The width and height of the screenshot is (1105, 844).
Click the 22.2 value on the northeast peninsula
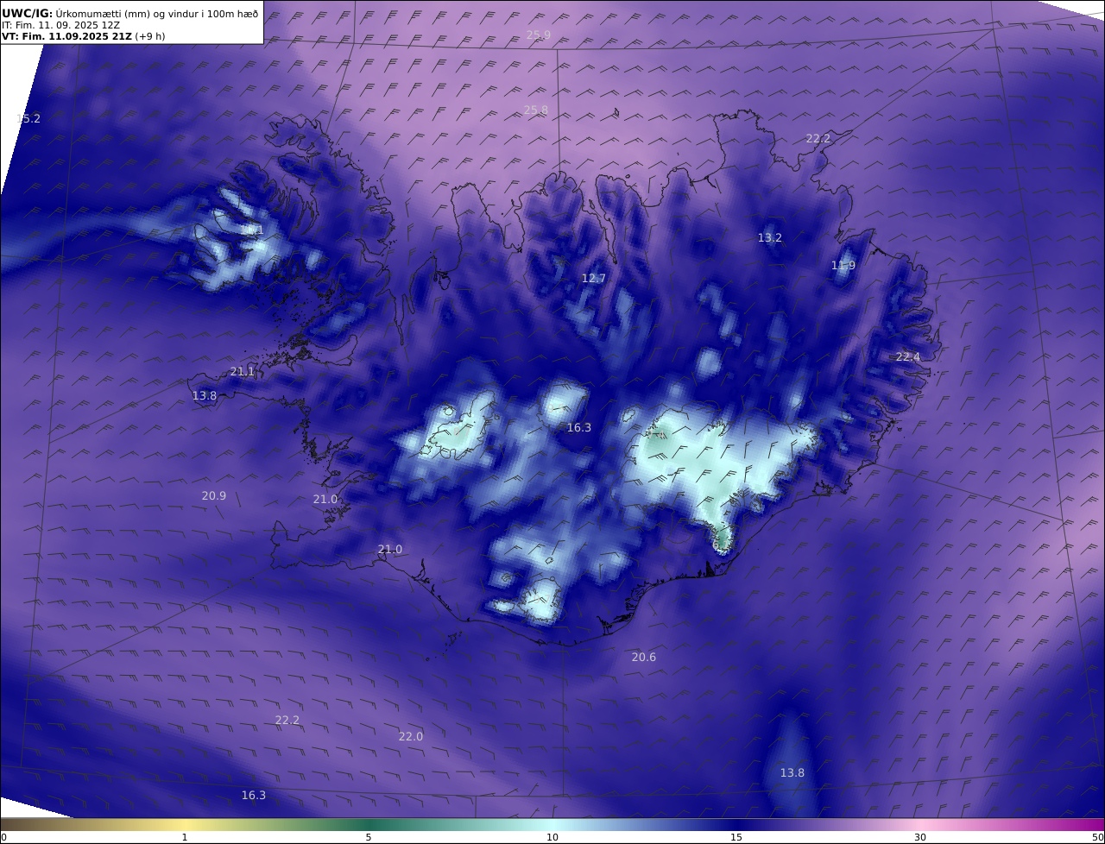(x=818, y=139)
